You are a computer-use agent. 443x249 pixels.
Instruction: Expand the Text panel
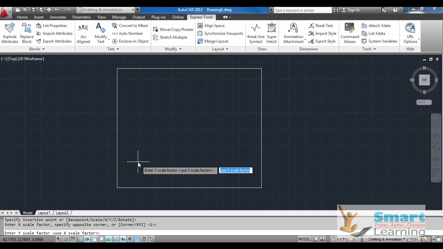coord(113,49)
